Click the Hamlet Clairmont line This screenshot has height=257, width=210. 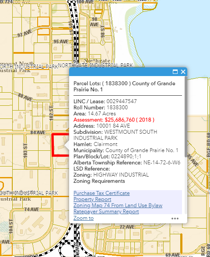coord(95,144)
